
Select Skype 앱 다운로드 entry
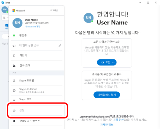tap(36, 121)
